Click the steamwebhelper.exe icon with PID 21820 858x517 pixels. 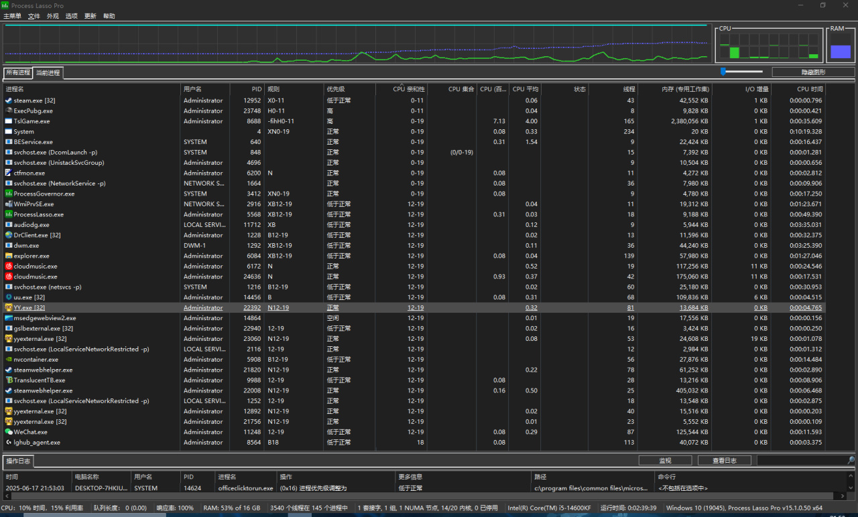point(9,370)
